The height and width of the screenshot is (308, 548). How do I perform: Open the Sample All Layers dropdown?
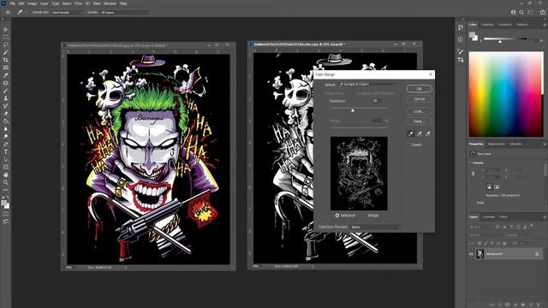(125, 12)
